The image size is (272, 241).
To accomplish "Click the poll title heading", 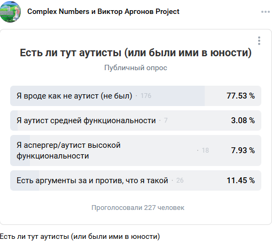I will pyautogui.click(x=136, y=52).
